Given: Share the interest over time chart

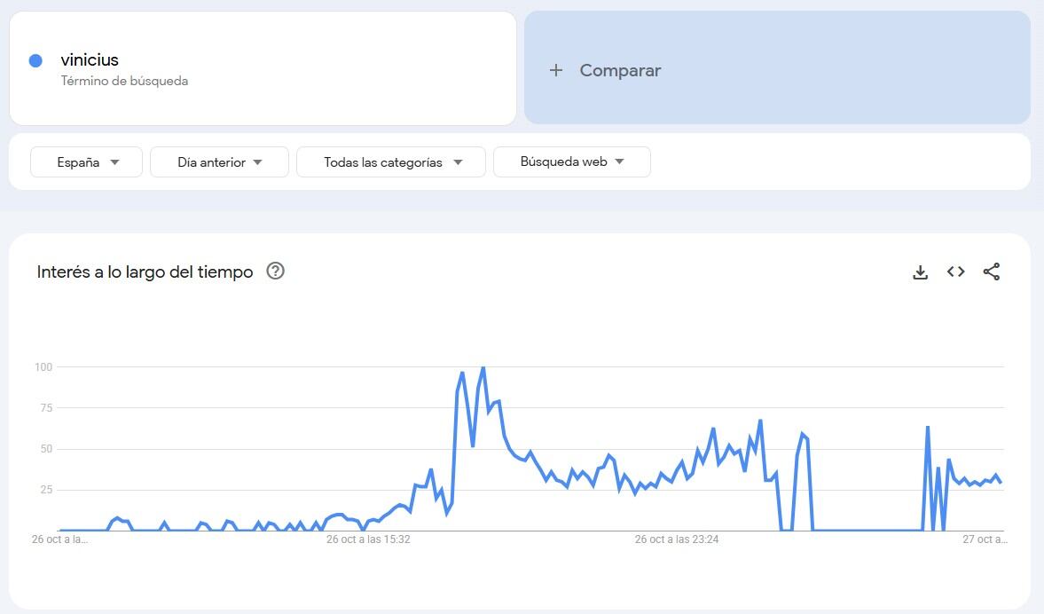Looking at the screenshot, I should [x=992, y=272].
